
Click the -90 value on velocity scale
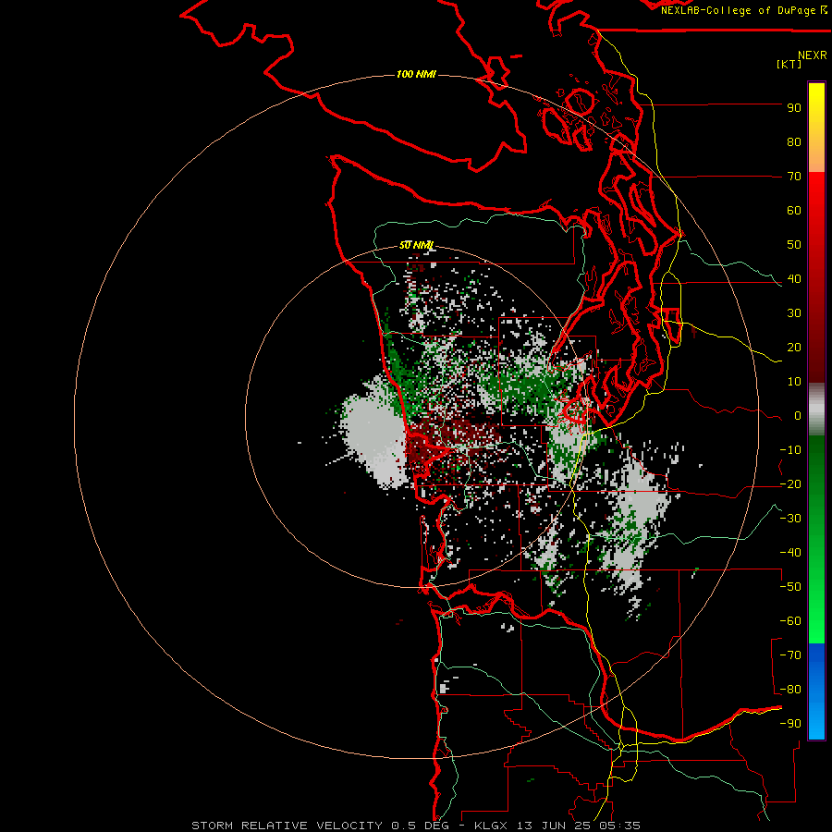point(790,724)
